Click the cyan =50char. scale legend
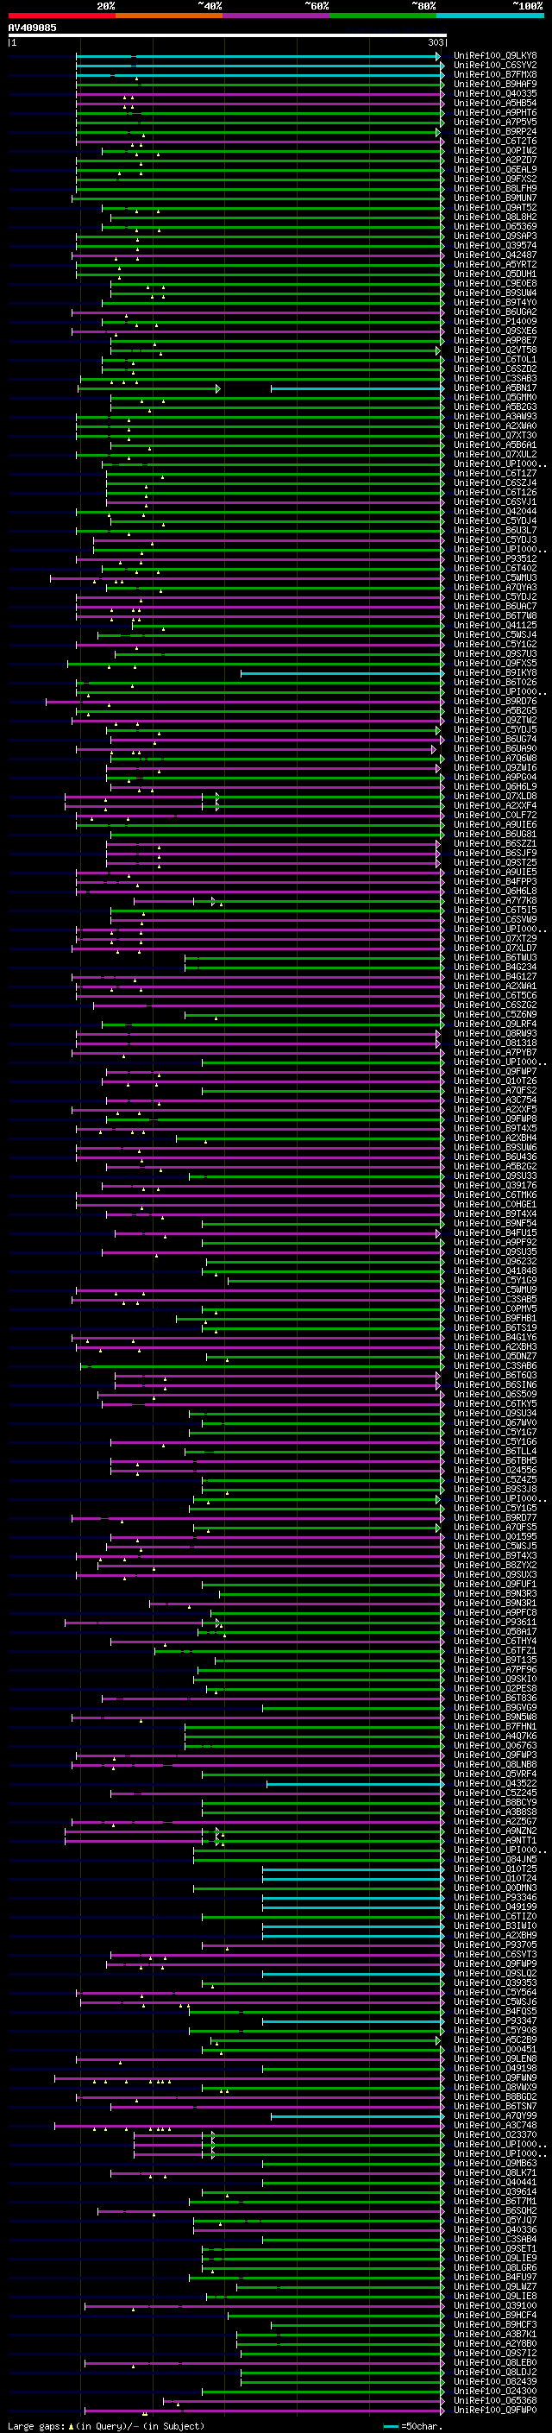The height and width of the screenshot is (2433, 552). pyautogui.click(x=412, y=2425)
